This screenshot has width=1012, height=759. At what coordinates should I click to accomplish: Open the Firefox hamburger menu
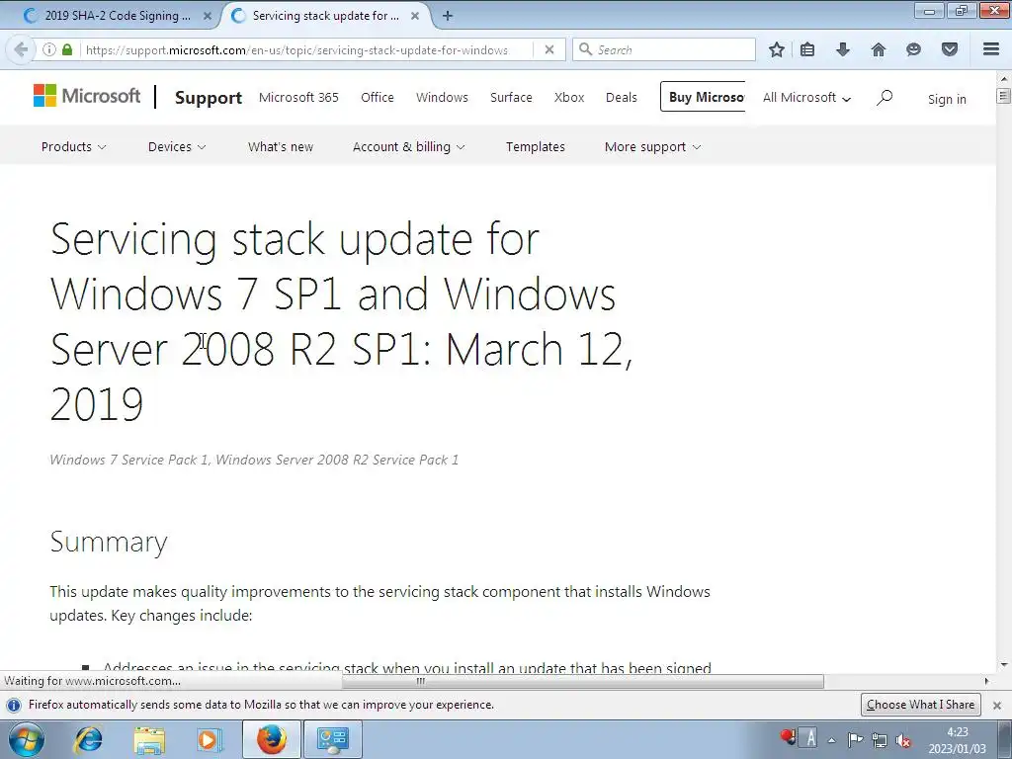coord(991,49)
